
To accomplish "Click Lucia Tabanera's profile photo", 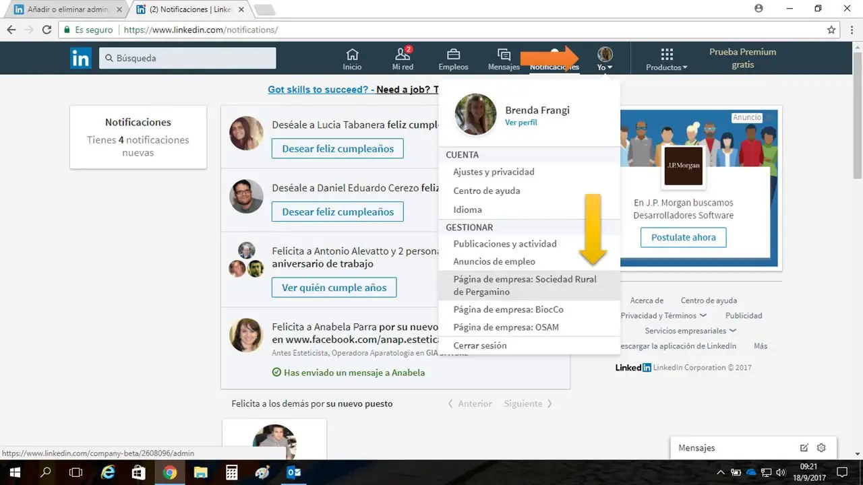I will point(246,133).
